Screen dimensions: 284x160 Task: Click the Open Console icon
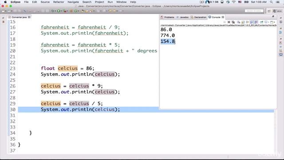tap(272, 22)
